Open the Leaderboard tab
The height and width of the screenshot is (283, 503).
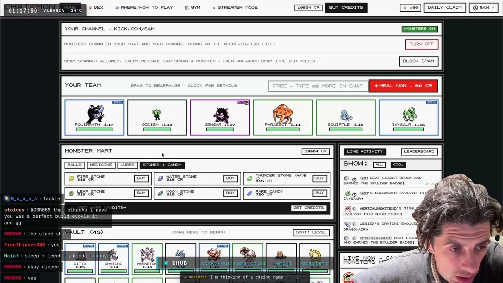419,151
